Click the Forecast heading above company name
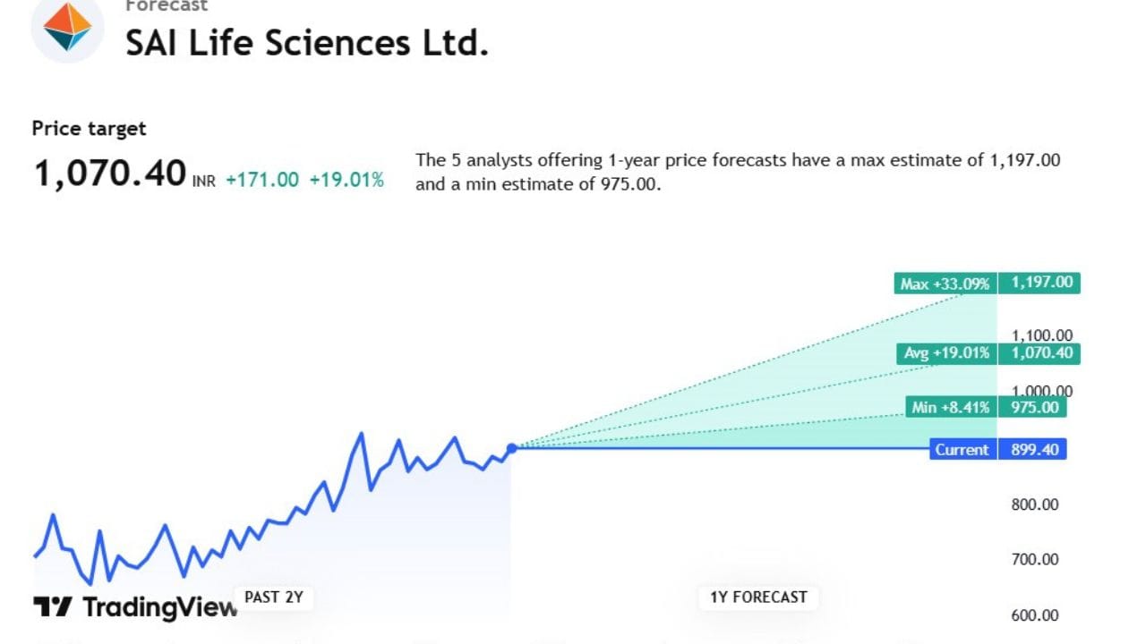The width and height of the screenshot is (1146, 644). pyautogui.click(x=167, y=6)
